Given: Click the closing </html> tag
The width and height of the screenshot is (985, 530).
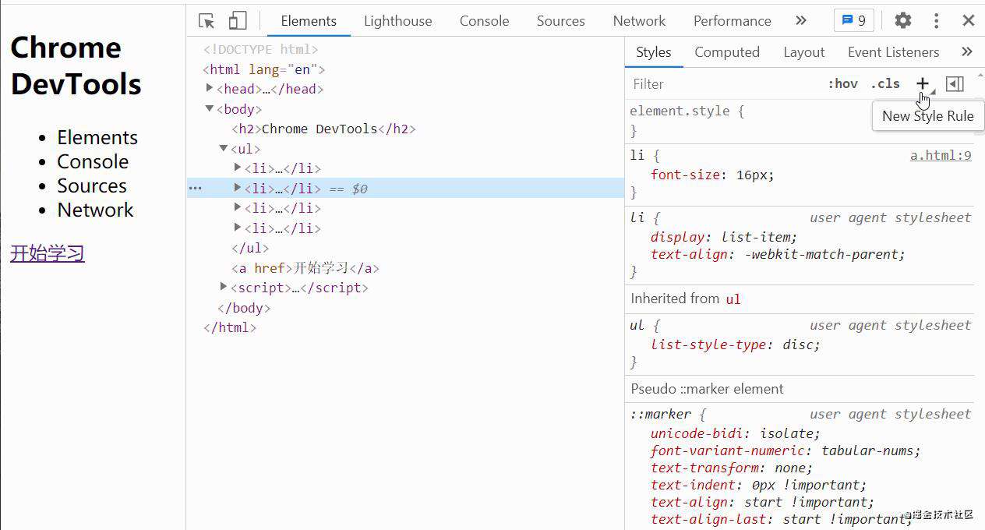Looking at the screenshot, I should click(x=230, y=327).
